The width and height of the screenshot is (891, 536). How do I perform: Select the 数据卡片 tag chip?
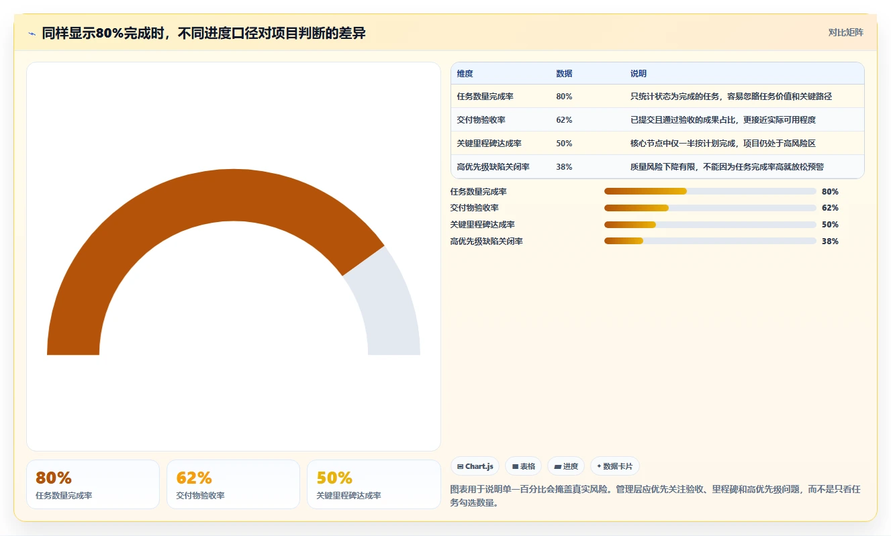click(x=615, y=466)
